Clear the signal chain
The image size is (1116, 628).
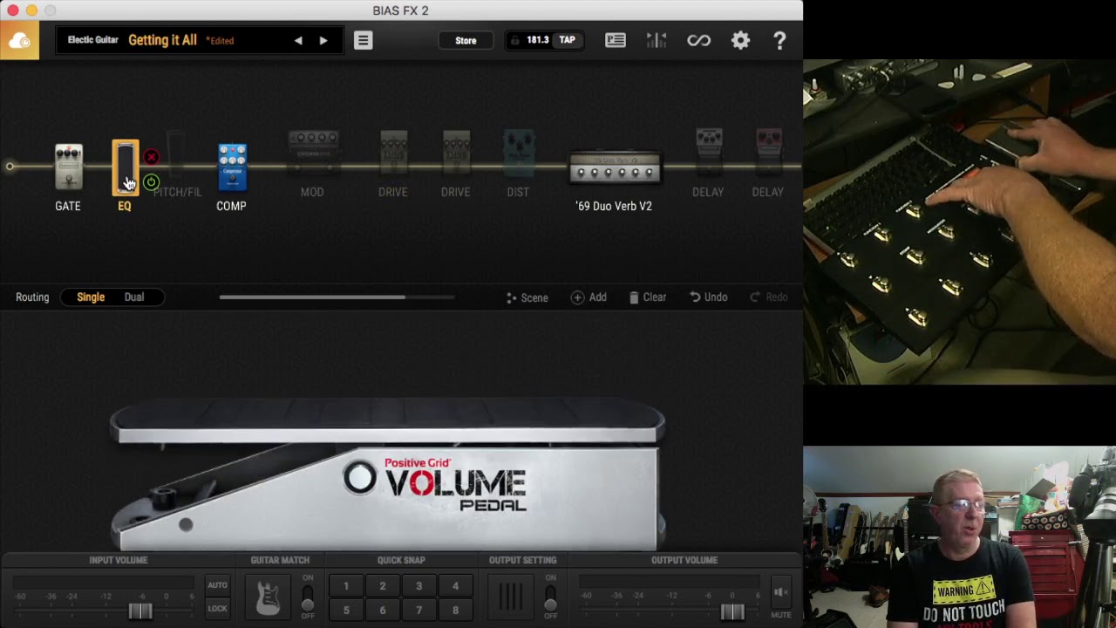point(648,297)
